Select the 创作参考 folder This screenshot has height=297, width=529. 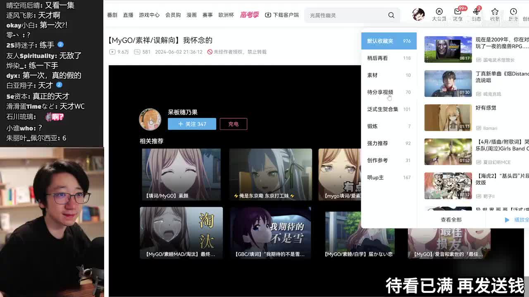389,160
